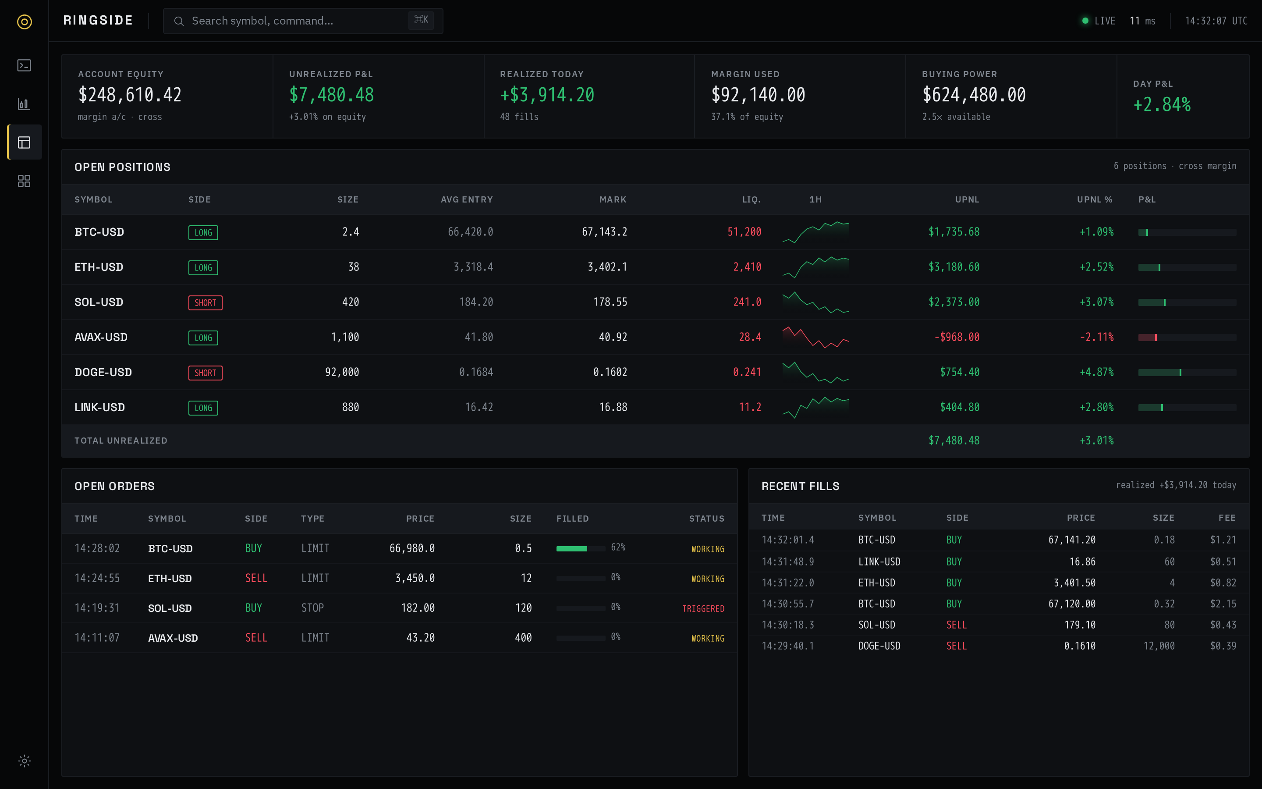This screenshot has width=1262, height=789.
Task: Click the 14:32:07 UTC clock
Action: point(1216,21)
